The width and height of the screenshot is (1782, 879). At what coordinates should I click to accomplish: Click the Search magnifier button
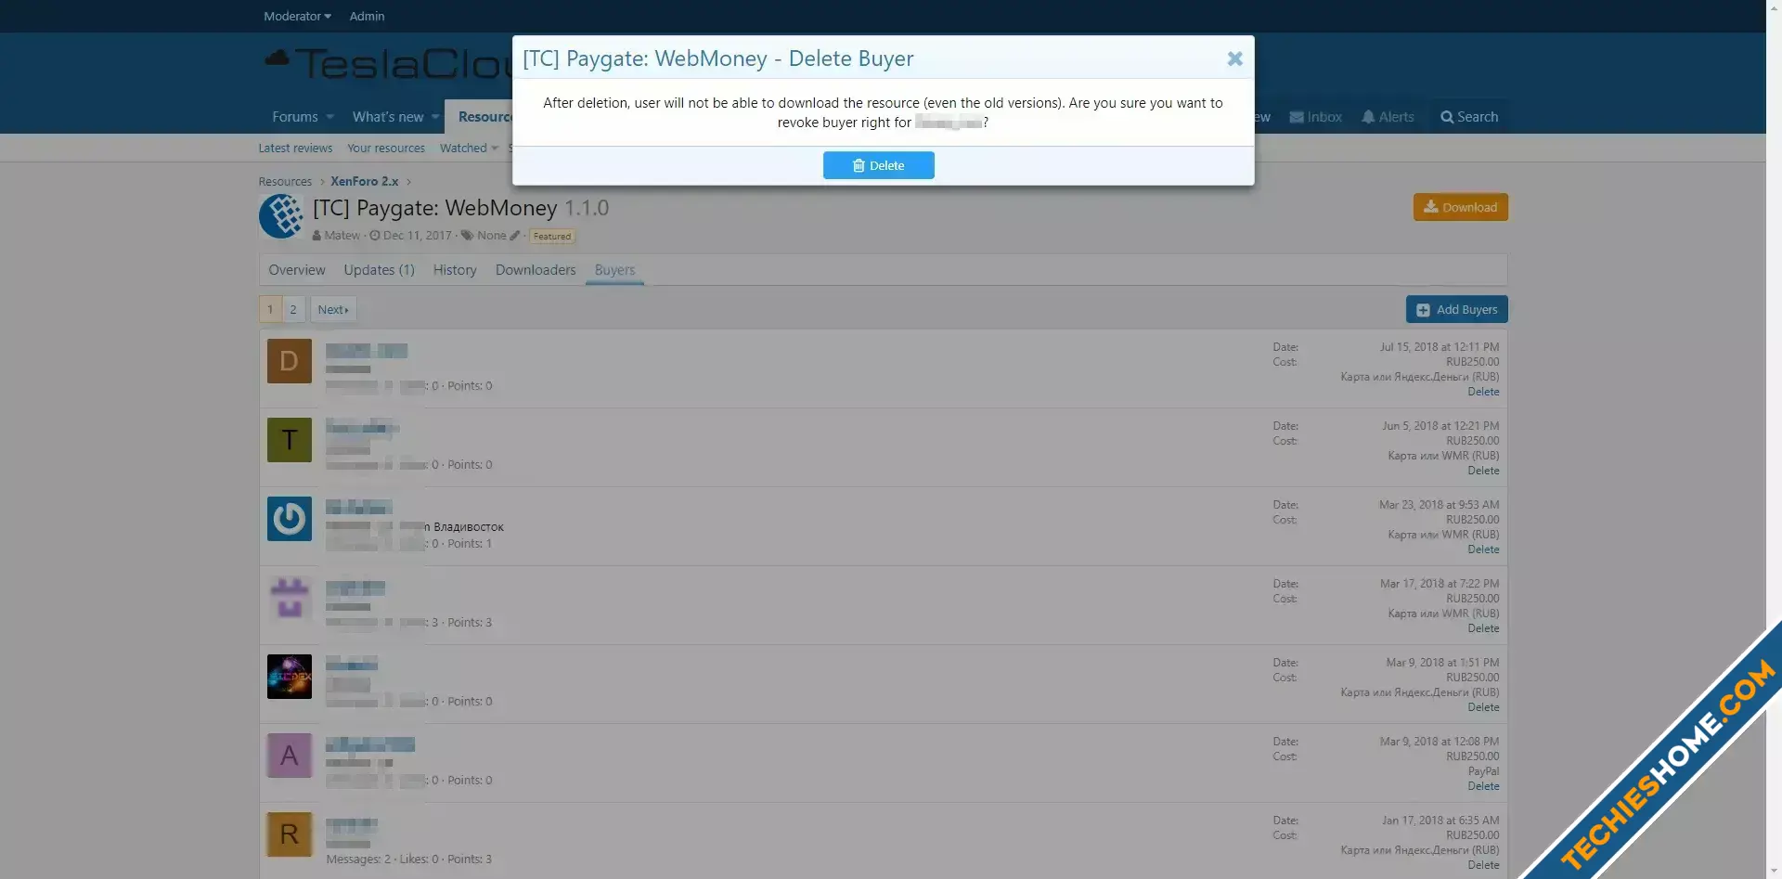click(x=1469, y=117)
